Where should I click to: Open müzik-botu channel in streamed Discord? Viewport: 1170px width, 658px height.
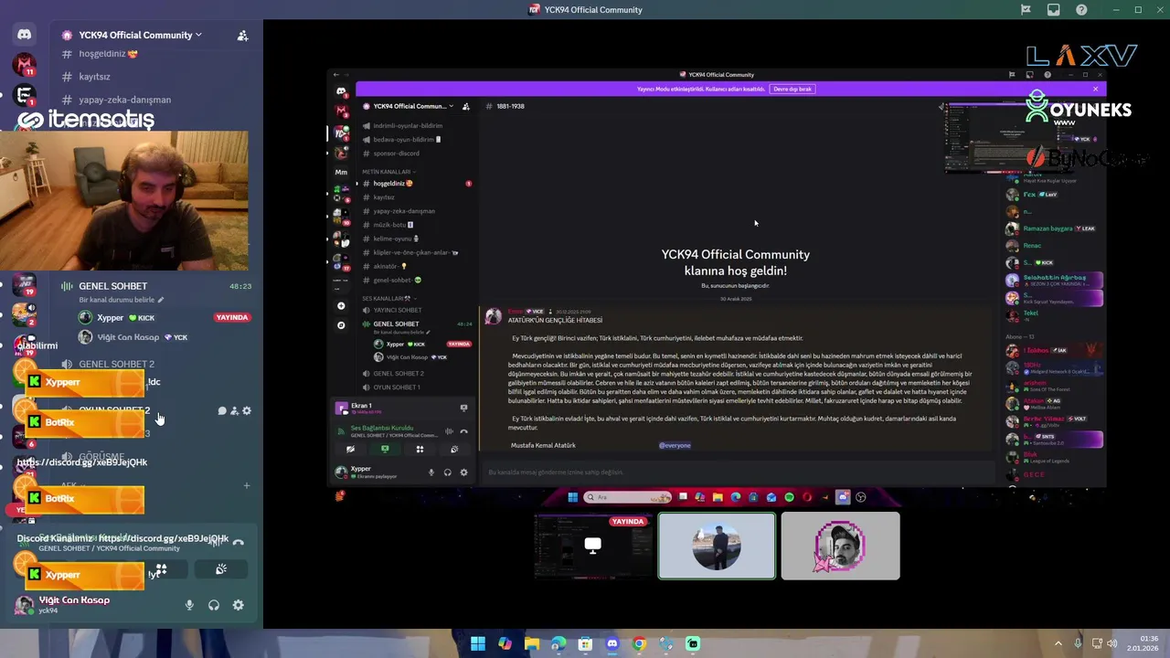pyautogui.click(x=393, y=225)
